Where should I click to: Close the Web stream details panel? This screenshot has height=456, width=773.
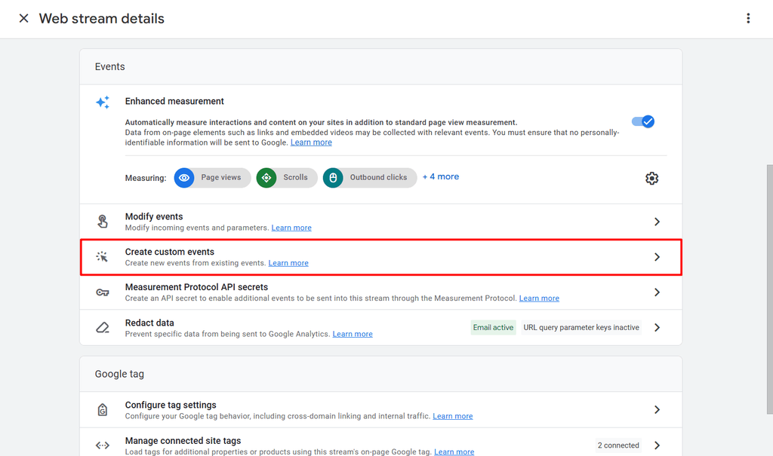tap(23, 18)
